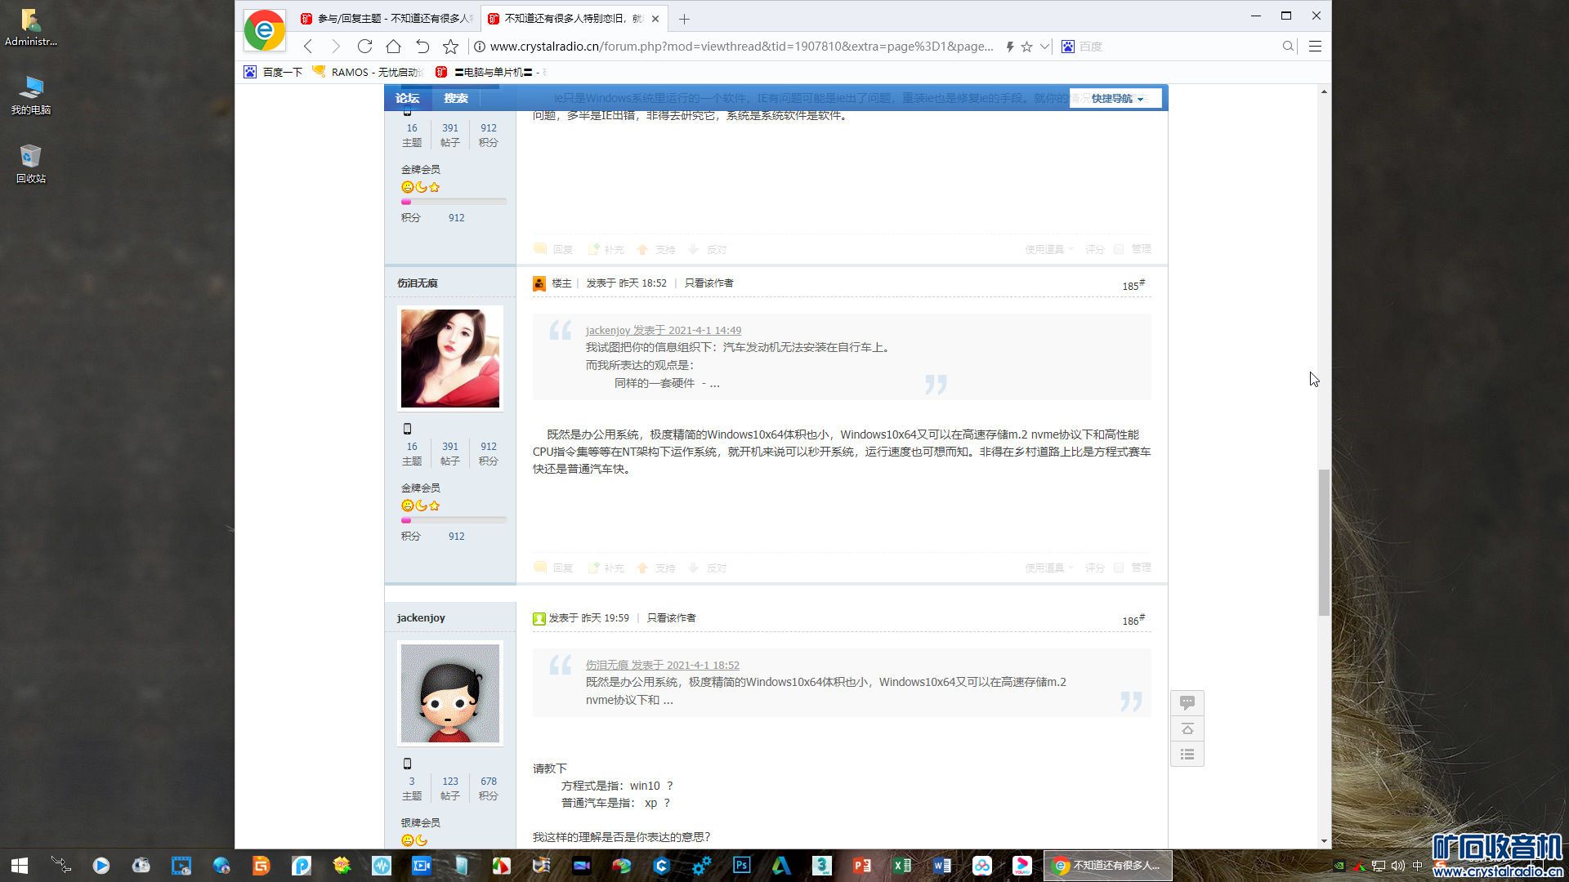Click the thread list floating side button
1569x882 pixels.
[x=1187, y=754]
